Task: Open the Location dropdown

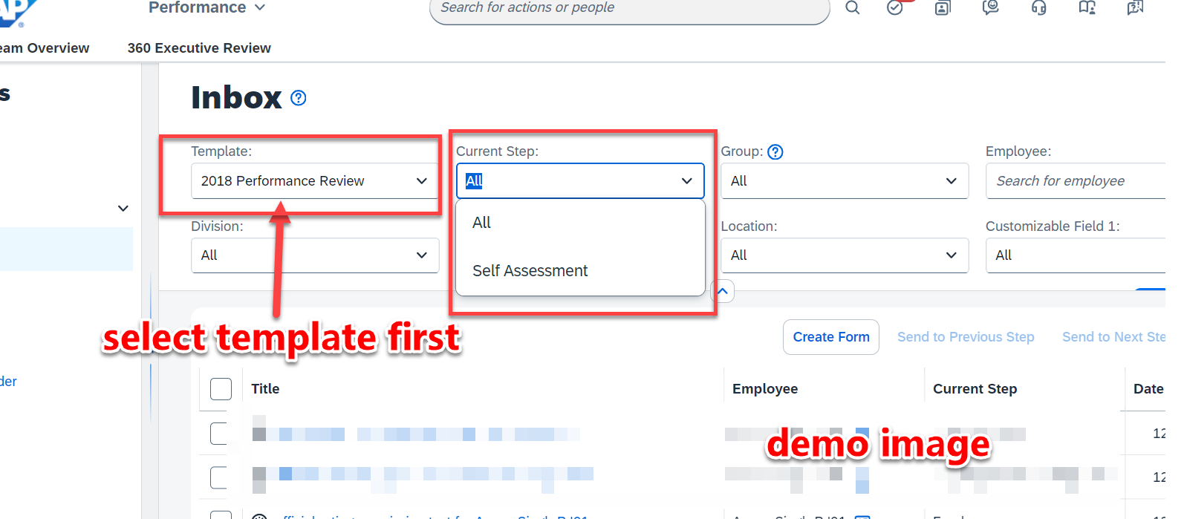Action: point(845,255)
